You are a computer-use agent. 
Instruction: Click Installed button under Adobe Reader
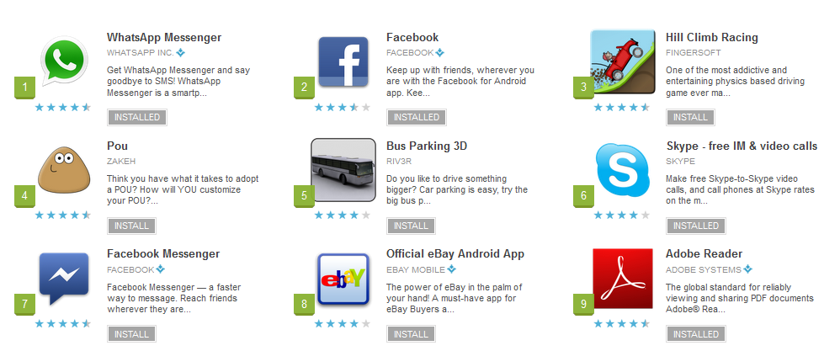(x=696, y=334)
